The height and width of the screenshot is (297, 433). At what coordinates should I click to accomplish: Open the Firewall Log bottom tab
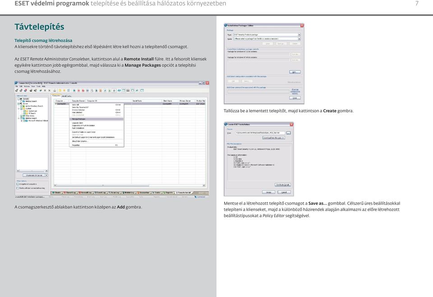[85, 192]
